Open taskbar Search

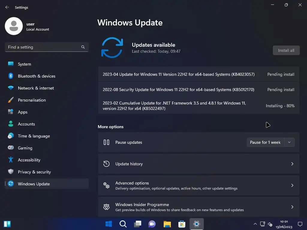pos(123,224)
